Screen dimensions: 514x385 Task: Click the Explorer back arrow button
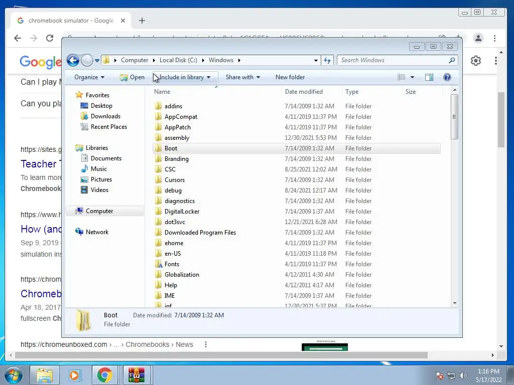(73, 60)
